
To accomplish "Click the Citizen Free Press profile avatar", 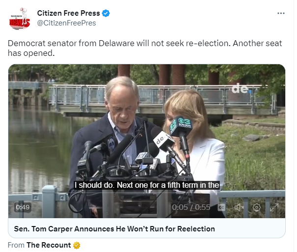I will point(20,19).
